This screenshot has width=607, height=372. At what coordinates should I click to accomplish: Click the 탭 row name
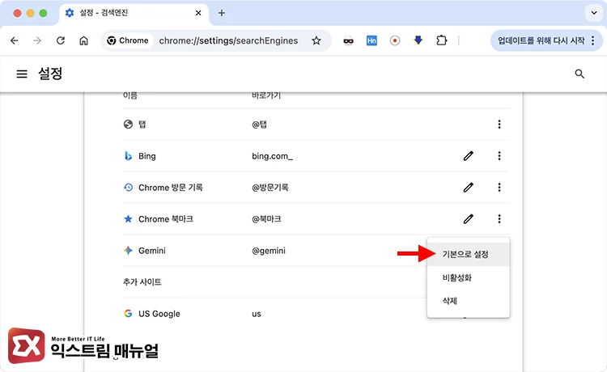142,124
